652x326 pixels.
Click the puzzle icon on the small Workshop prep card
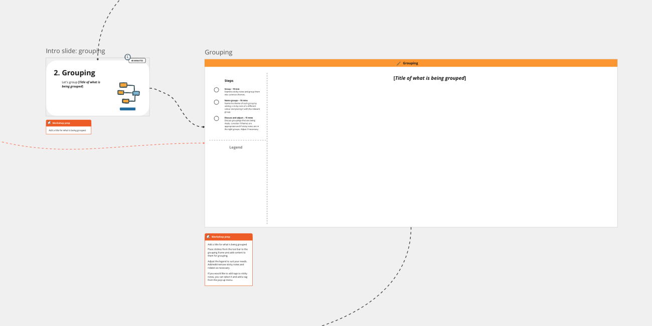click(49, 123)
